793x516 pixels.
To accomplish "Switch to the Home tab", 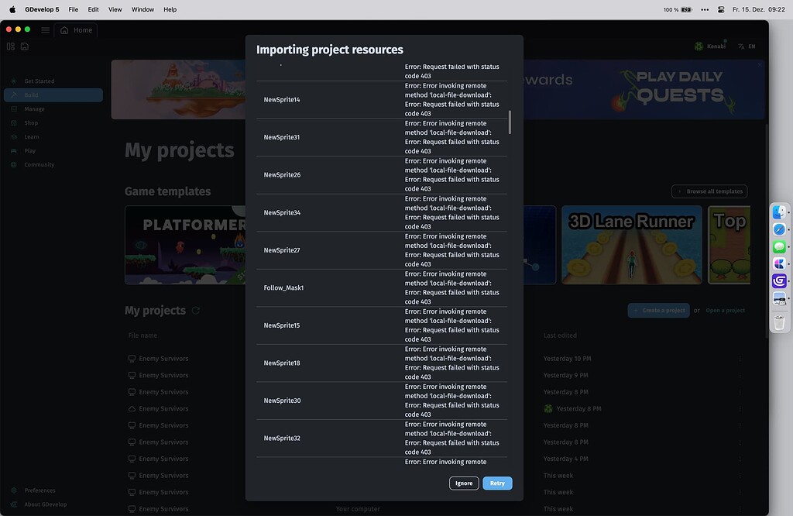I will pos(76,30).
